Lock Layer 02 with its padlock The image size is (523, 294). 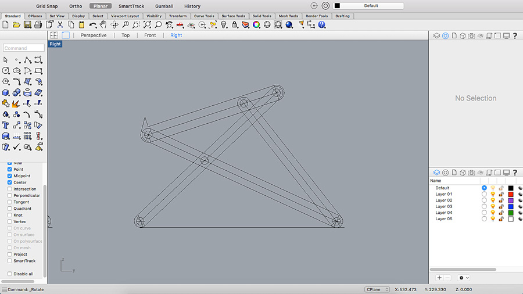[x=501, y=200]
